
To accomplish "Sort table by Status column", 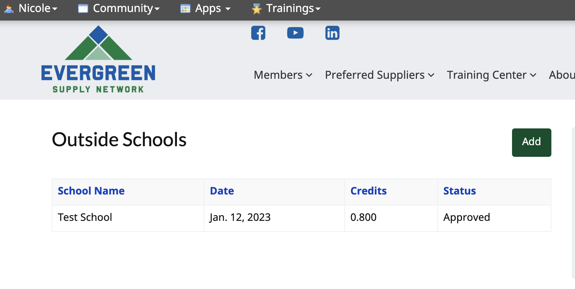I will pos(460,191).
